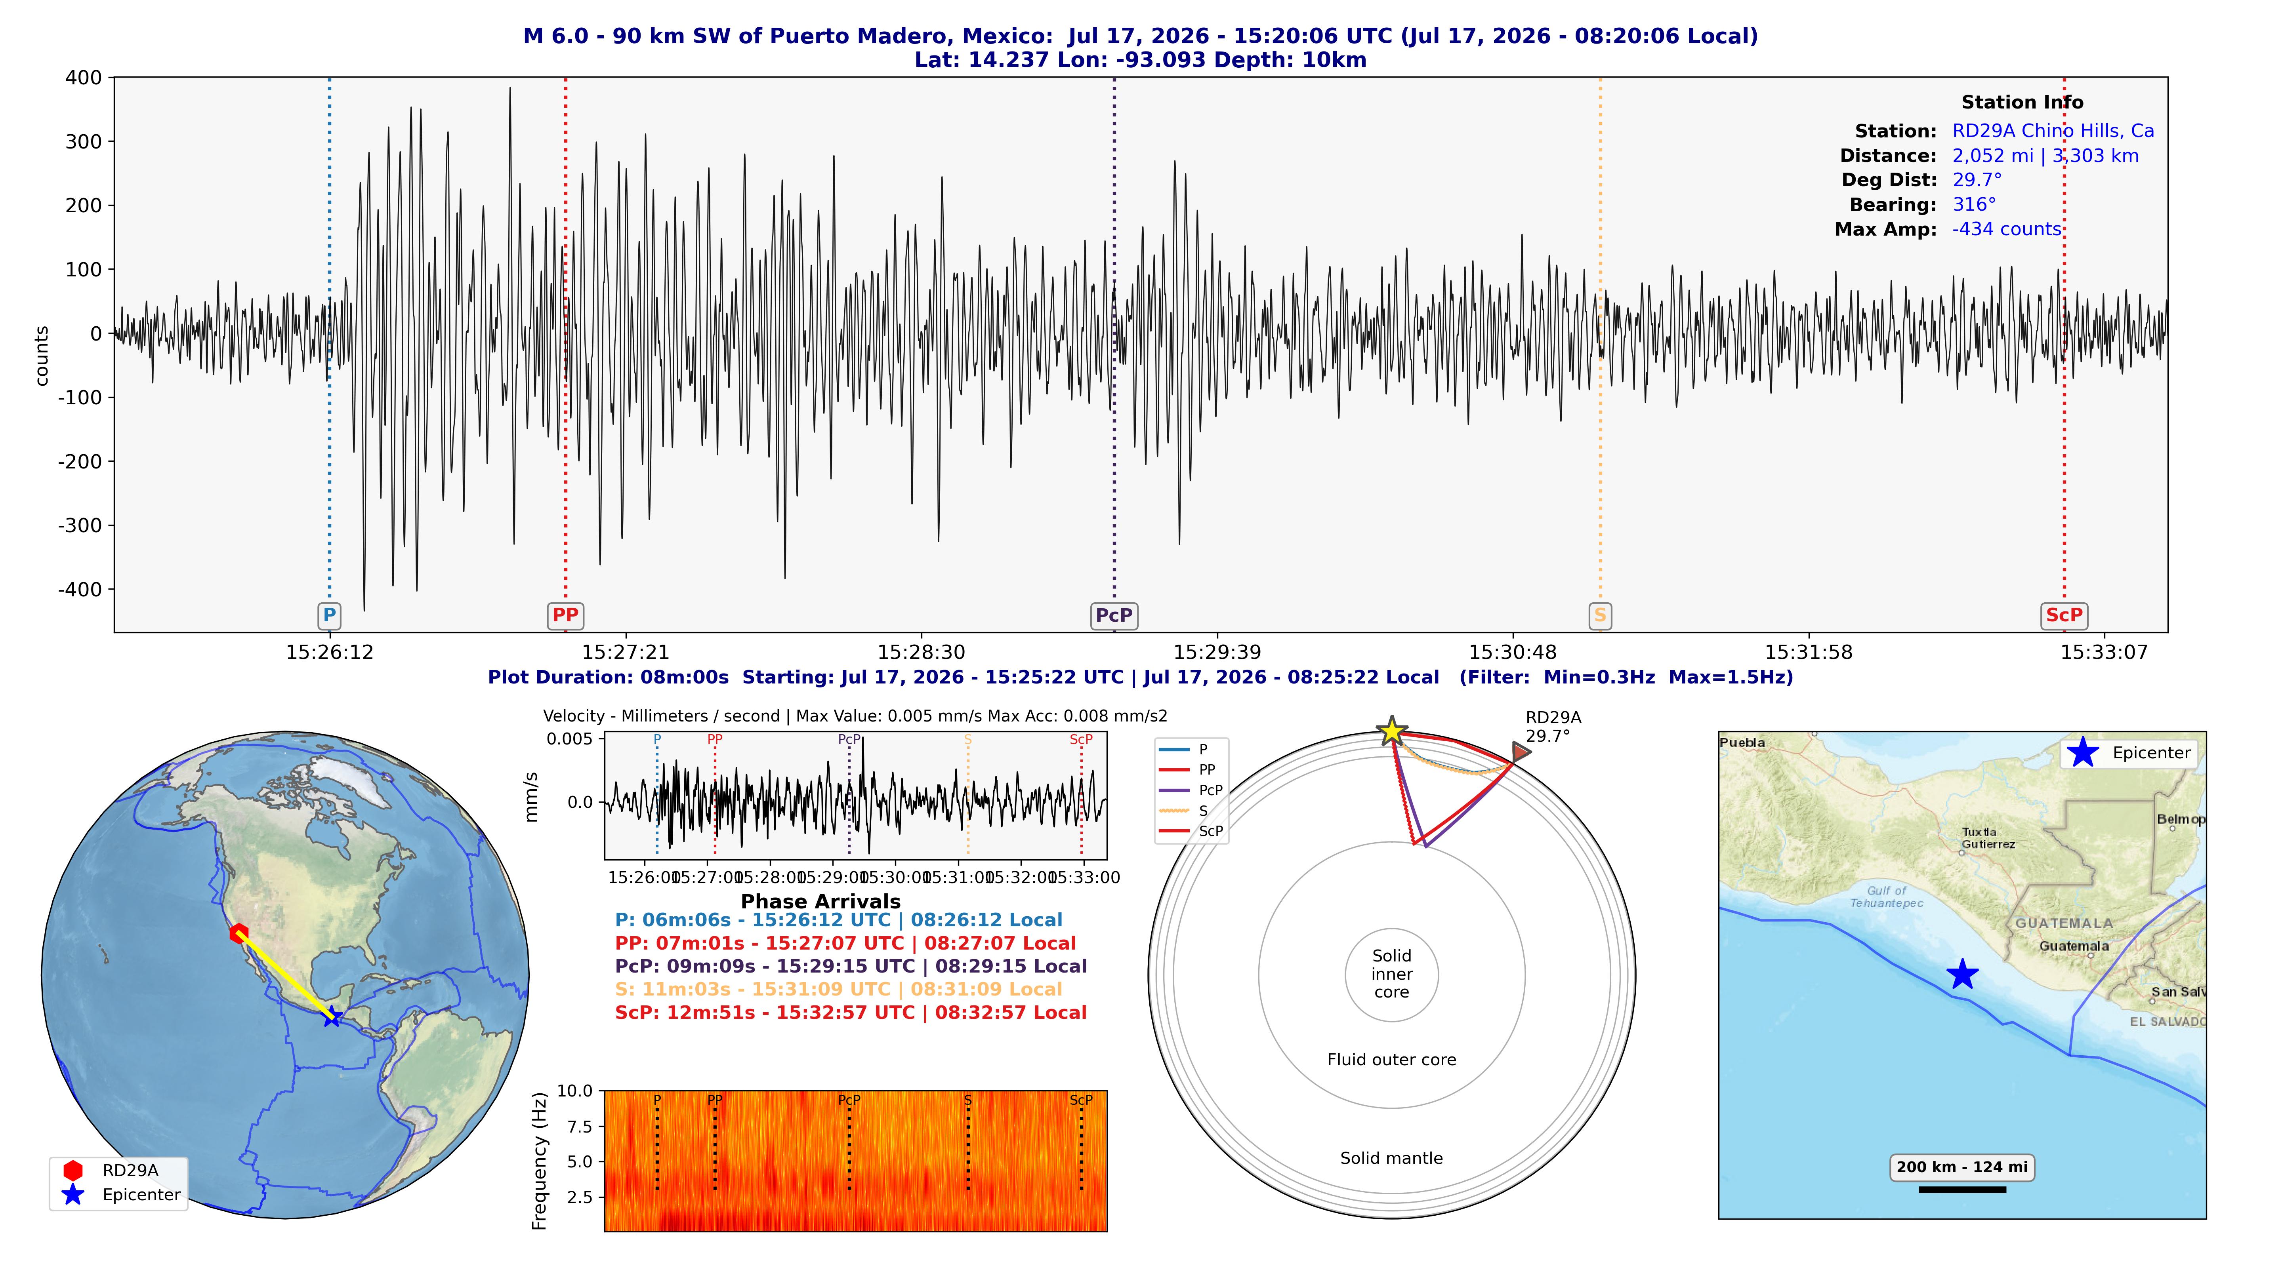Screen dimensions: 2282x1283
Task: Click the "15:31:58" tick label on the main time axis
Action: [1808, 653]
